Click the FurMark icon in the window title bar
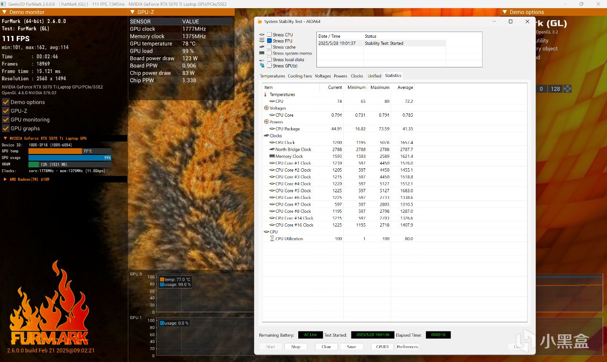The height and width of the screenshot is (362, 607). 3,4
